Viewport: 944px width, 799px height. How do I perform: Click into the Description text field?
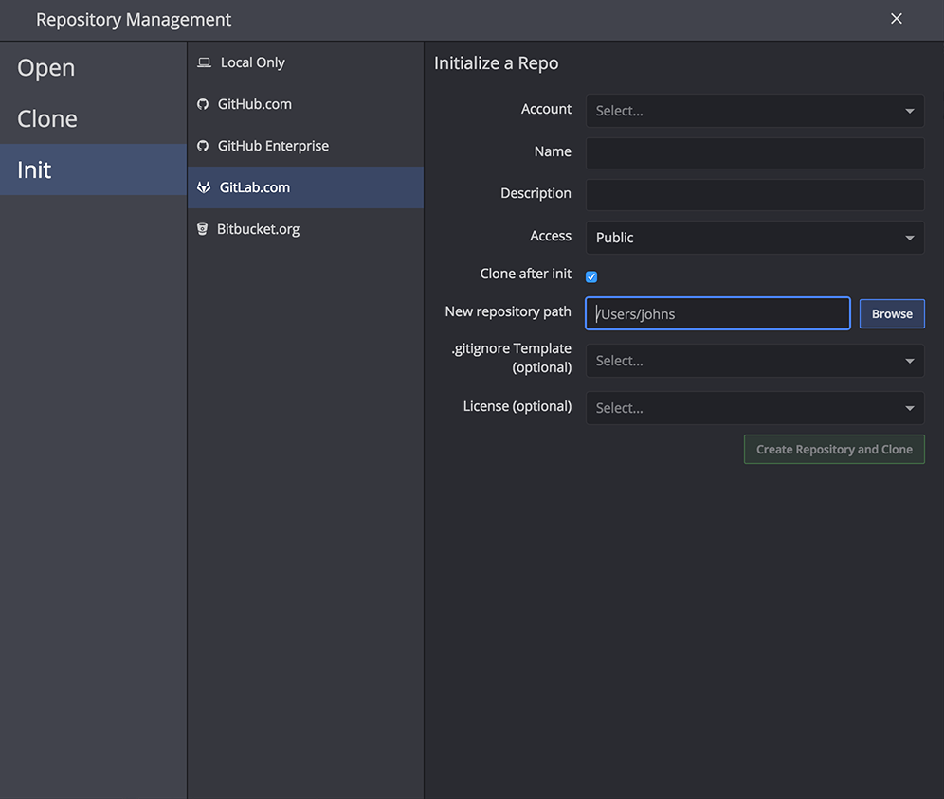click(754, 194)
